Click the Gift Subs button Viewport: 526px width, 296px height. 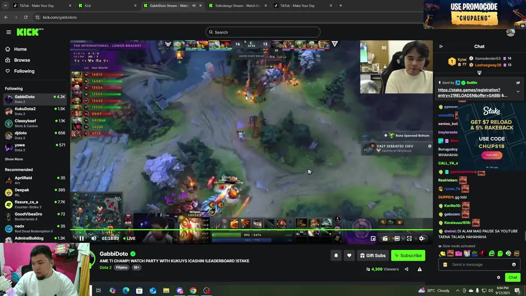click(373, 255)
